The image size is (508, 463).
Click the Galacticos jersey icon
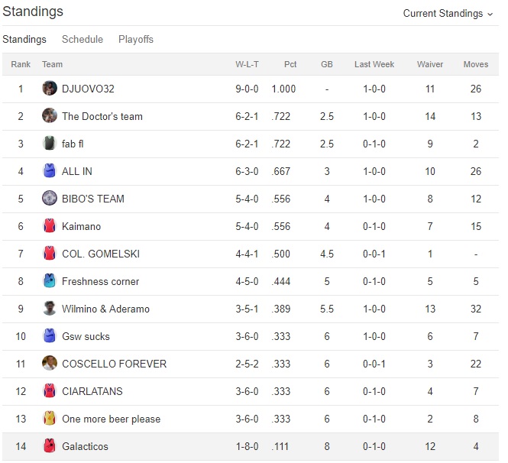point(50,446)
